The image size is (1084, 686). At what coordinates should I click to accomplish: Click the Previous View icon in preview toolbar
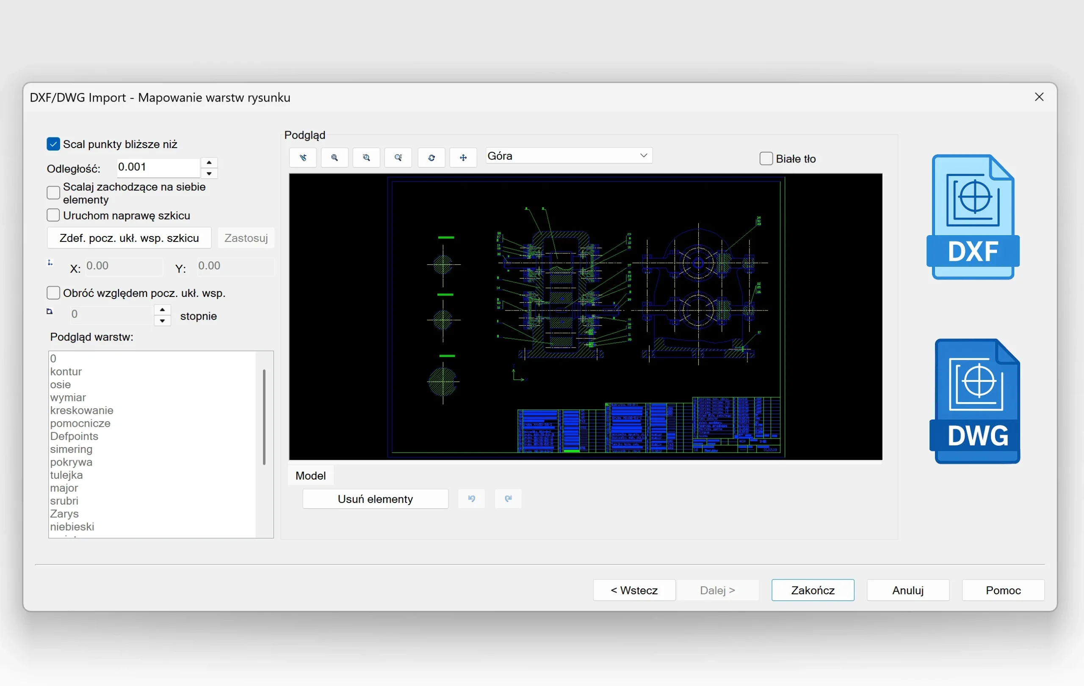coord(303,158)
